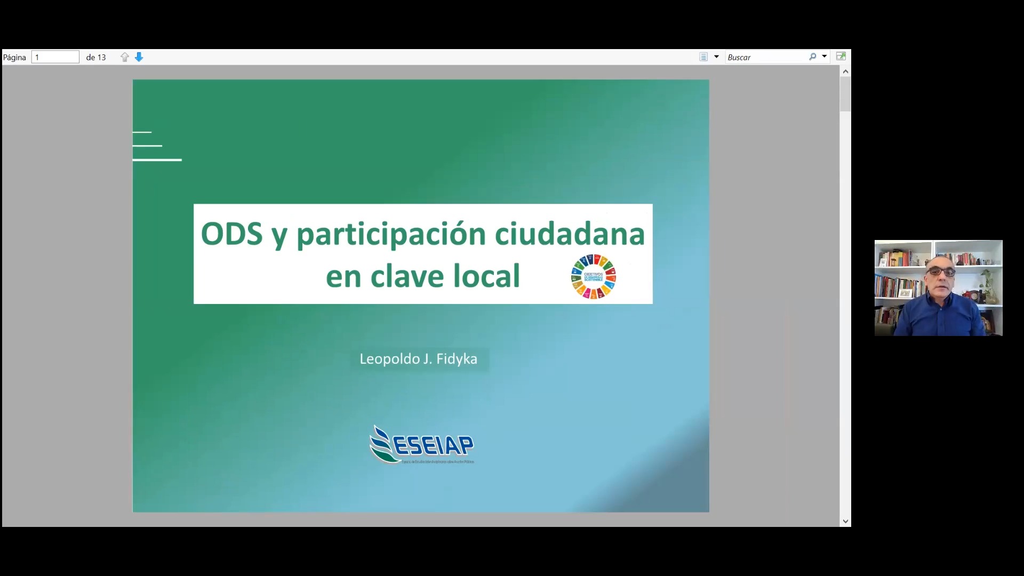The width and height of the screenshot is (1024, 576).
Task: Click the 'Página' label
Action: coord(14,57)
